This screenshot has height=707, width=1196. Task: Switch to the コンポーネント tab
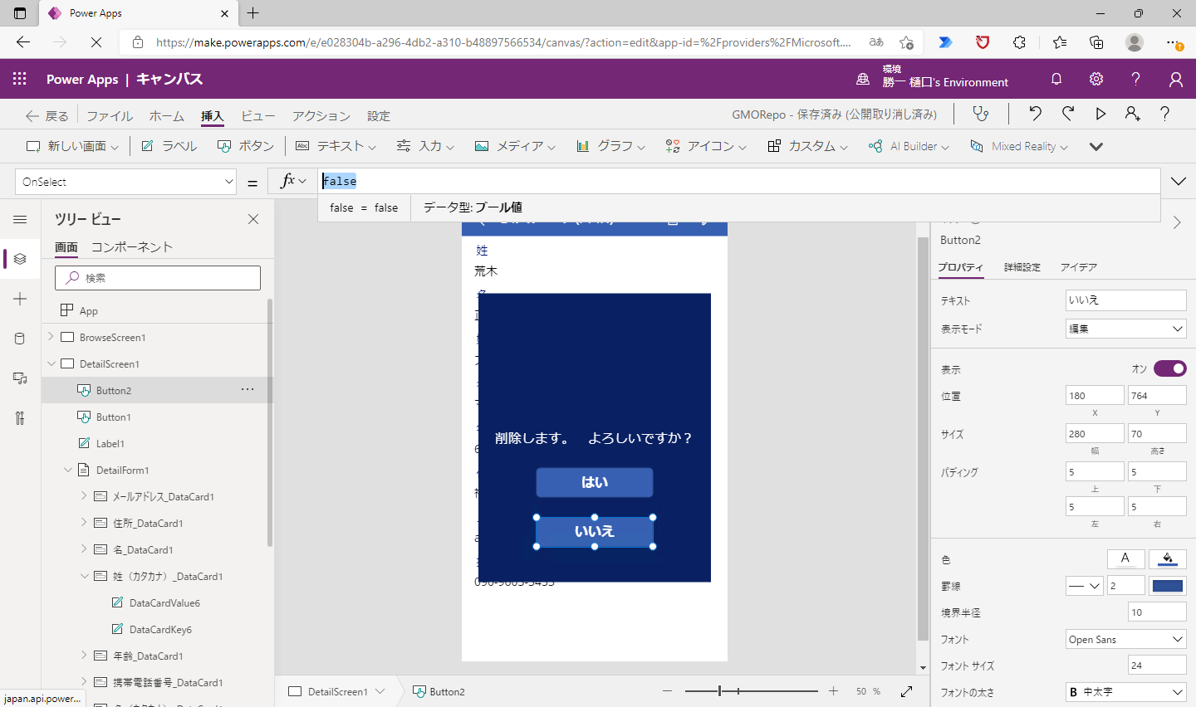tap(132, 247)
